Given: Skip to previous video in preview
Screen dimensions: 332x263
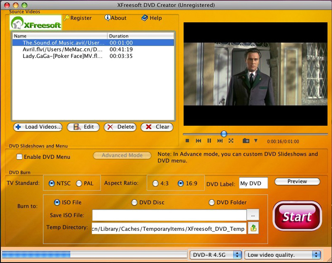Looking at the screenshot, I should 198,141.
